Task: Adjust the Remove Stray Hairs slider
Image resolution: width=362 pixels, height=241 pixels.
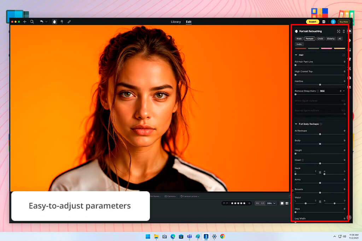Action: coord(320,95)
